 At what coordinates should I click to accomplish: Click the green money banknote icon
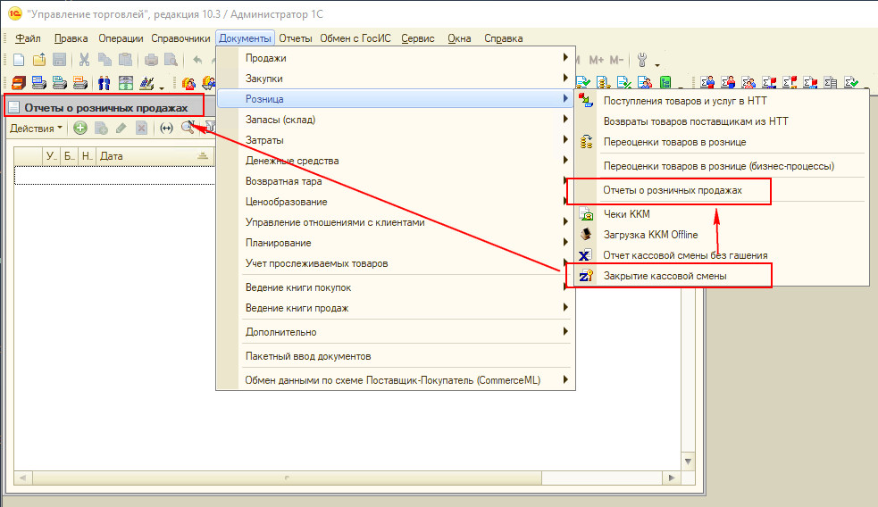(x=126, y=83)
